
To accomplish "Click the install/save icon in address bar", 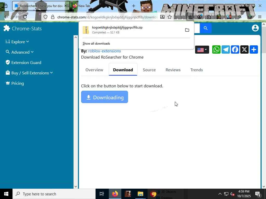I will pos(162,17).
